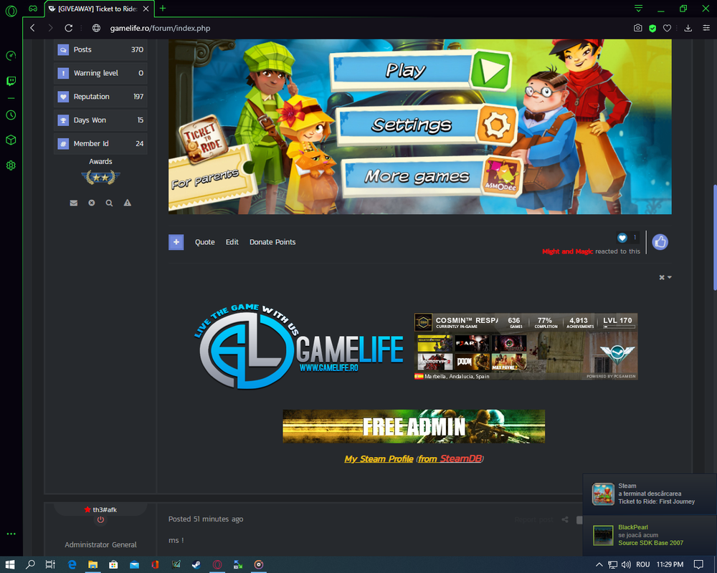Click the GameLife logo signature image
The image size is (717, 573).
click(299, 347)
